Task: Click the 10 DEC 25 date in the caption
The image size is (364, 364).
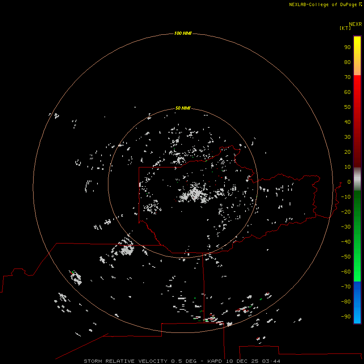Action: [x=242, y=361]
